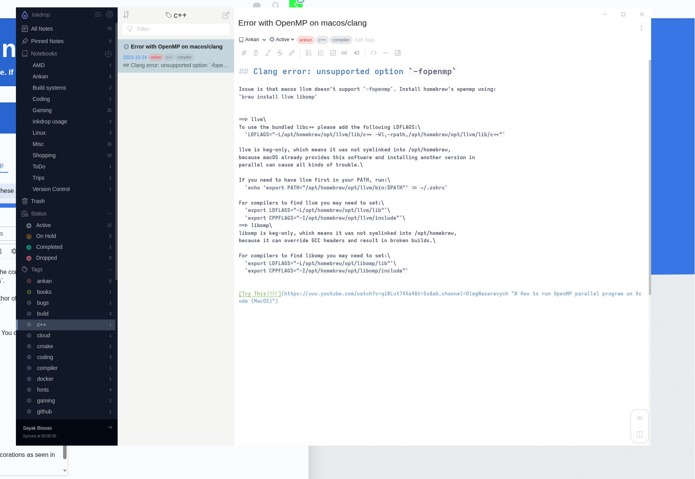Open the sort order icon in note list
Screen dimensions: 695x479
126,15
